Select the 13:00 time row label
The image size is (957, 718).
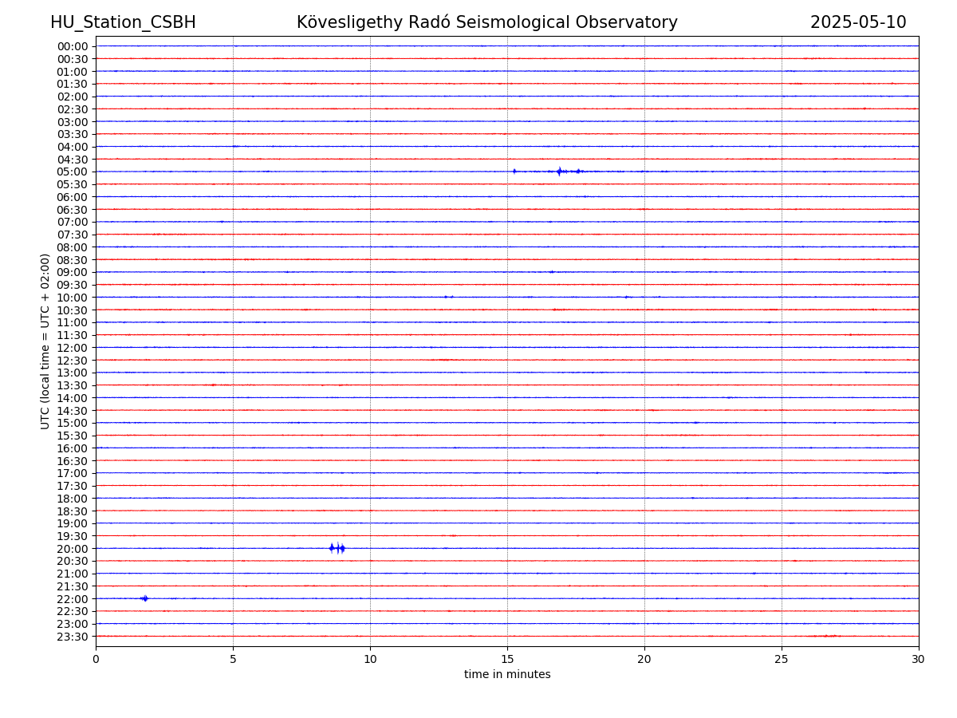[73, 373]
